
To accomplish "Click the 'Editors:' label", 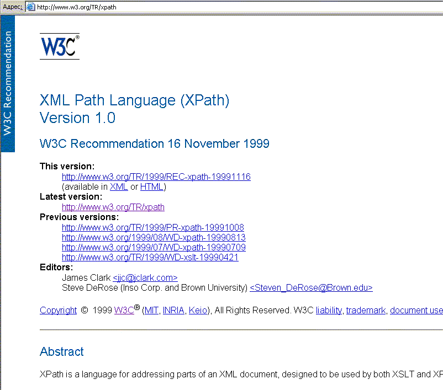I will pos(56,267).
